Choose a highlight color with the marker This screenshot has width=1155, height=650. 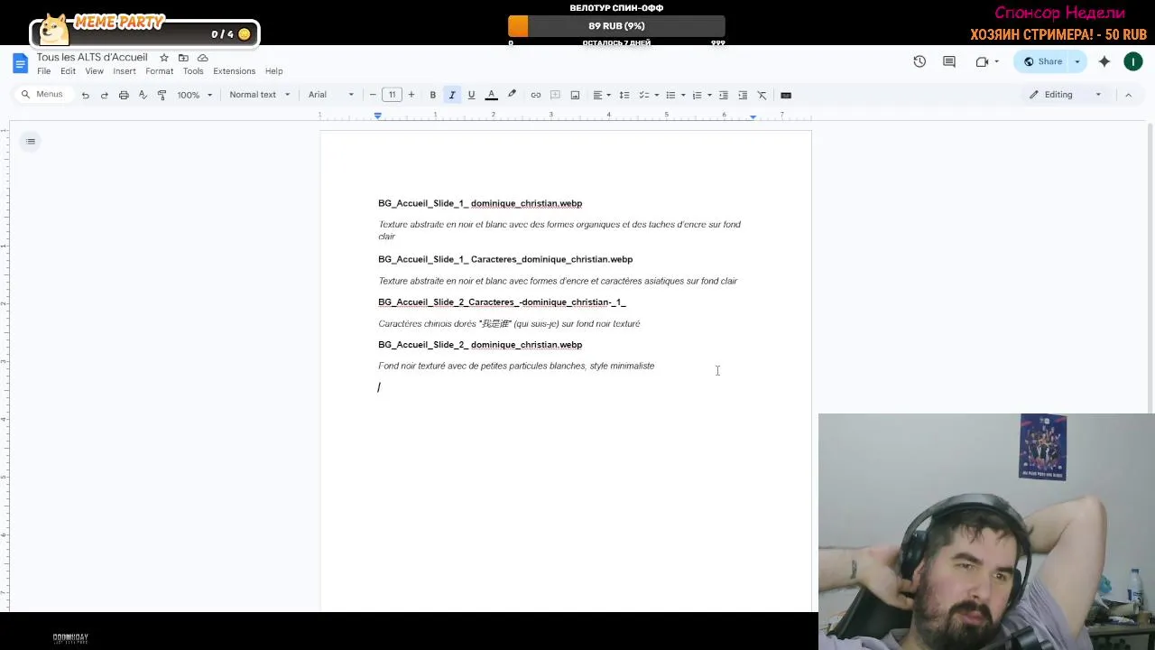[x=512, y=95]
